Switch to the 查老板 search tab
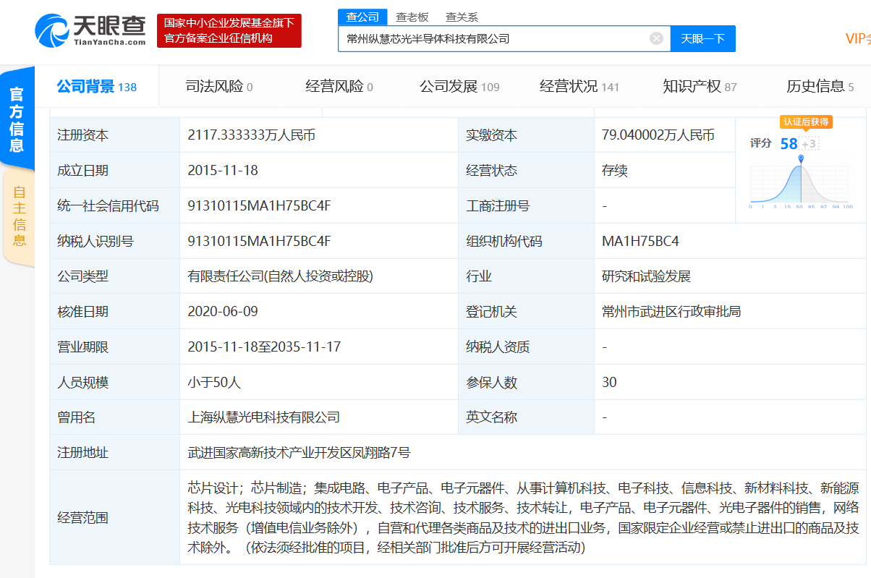The height and width of the screenshot is (578, 871). (x=412, y=17)
